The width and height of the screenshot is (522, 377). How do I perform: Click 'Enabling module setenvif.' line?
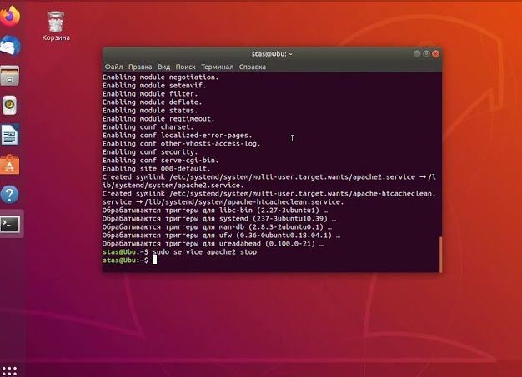154,86
